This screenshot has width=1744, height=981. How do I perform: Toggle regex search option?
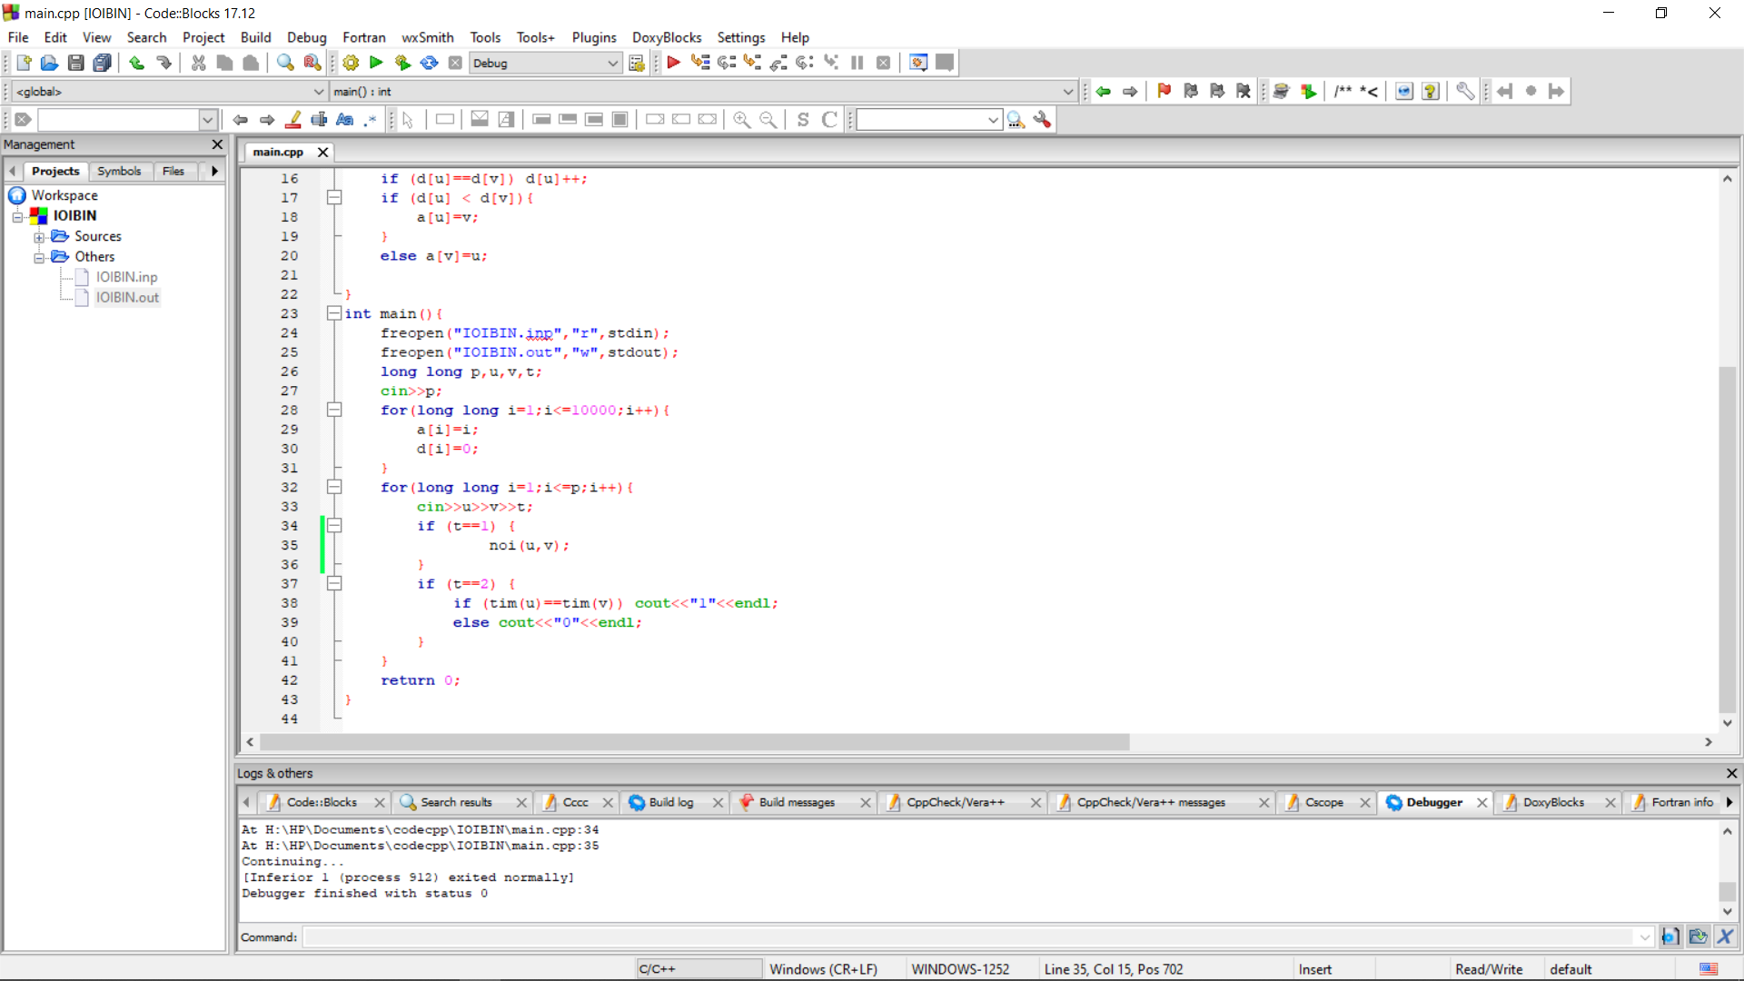(371, 120)
